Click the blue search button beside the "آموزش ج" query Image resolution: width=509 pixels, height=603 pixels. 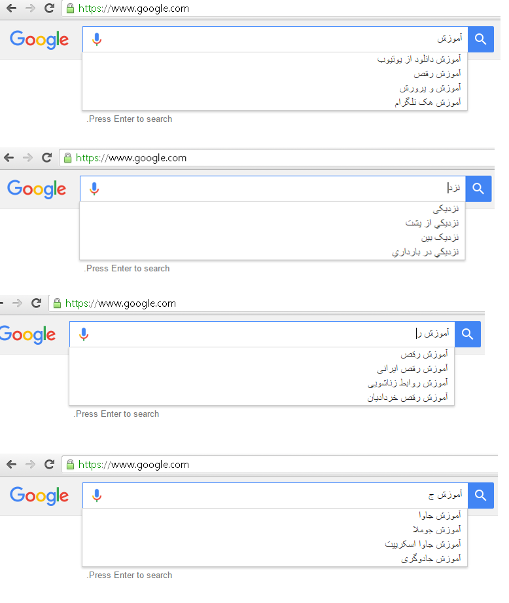click(481, 496)
